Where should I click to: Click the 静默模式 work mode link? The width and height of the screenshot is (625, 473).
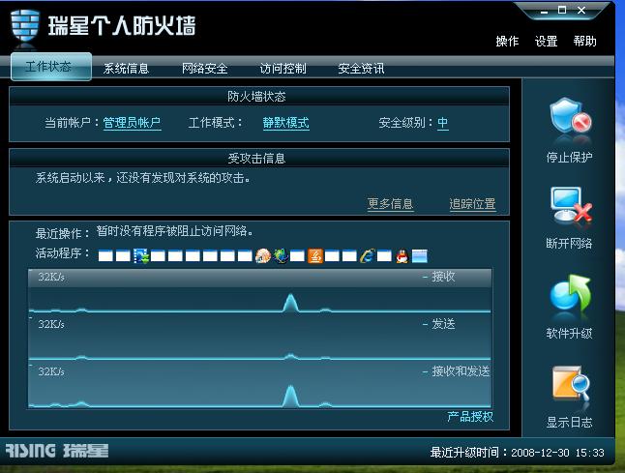(285, 123)
